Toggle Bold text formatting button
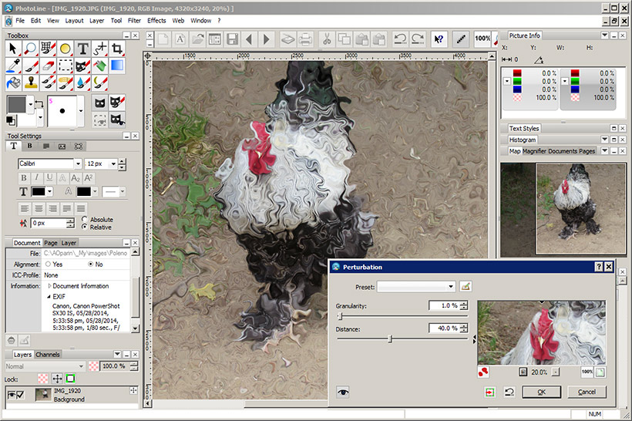 point(24,178)
